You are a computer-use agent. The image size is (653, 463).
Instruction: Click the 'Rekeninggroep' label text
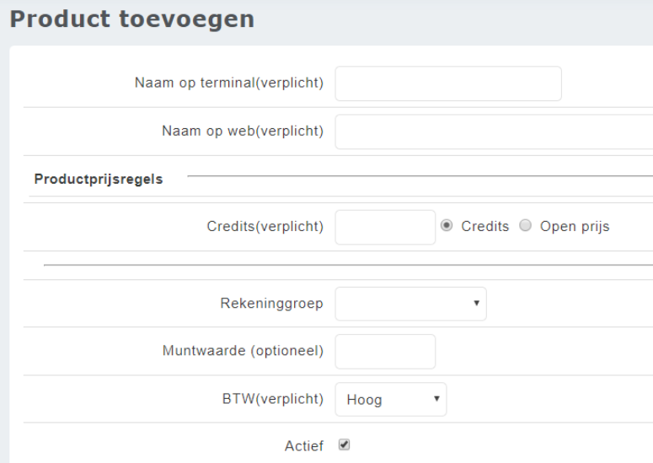272,304
